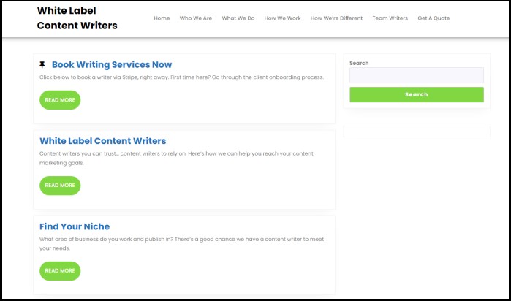Open the Book Writing Services Now post title
Image resolution: width=511 pixels, height=301 pixels.
112,64
